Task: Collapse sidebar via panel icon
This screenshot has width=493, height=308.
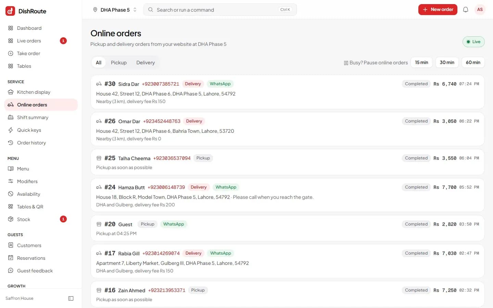Action: [x=71, y=298]
